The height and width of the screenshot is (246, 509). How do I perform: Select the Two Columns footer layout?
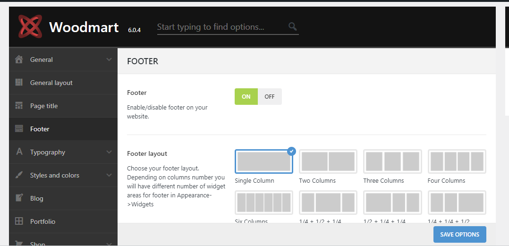328,161
